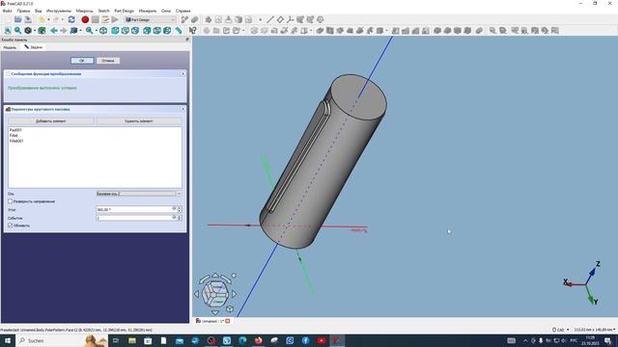Rotate view with the navigation cube right arrow
Screen dimensions: 618x347
(235, 293)
